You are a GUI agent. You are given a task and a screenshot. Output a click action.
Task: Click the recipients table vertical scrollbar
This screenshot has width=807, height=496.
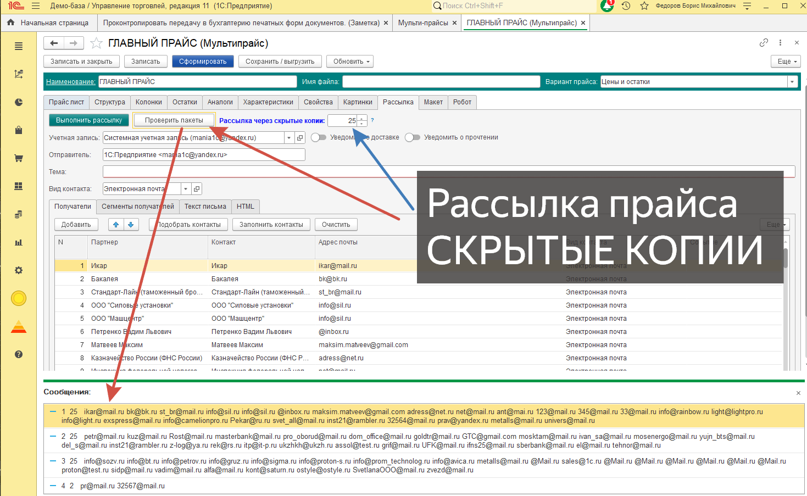point(786,258)
